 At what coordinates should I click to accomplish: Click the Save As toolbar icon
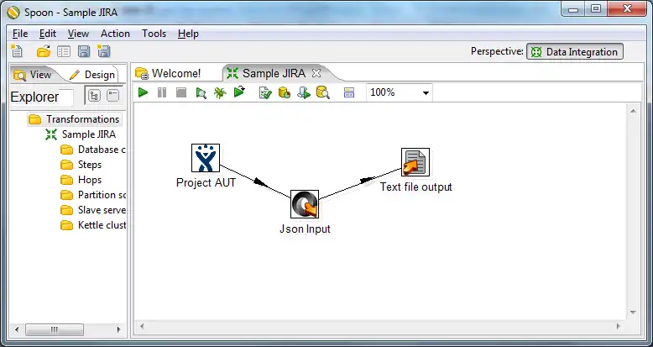(103, 51)
